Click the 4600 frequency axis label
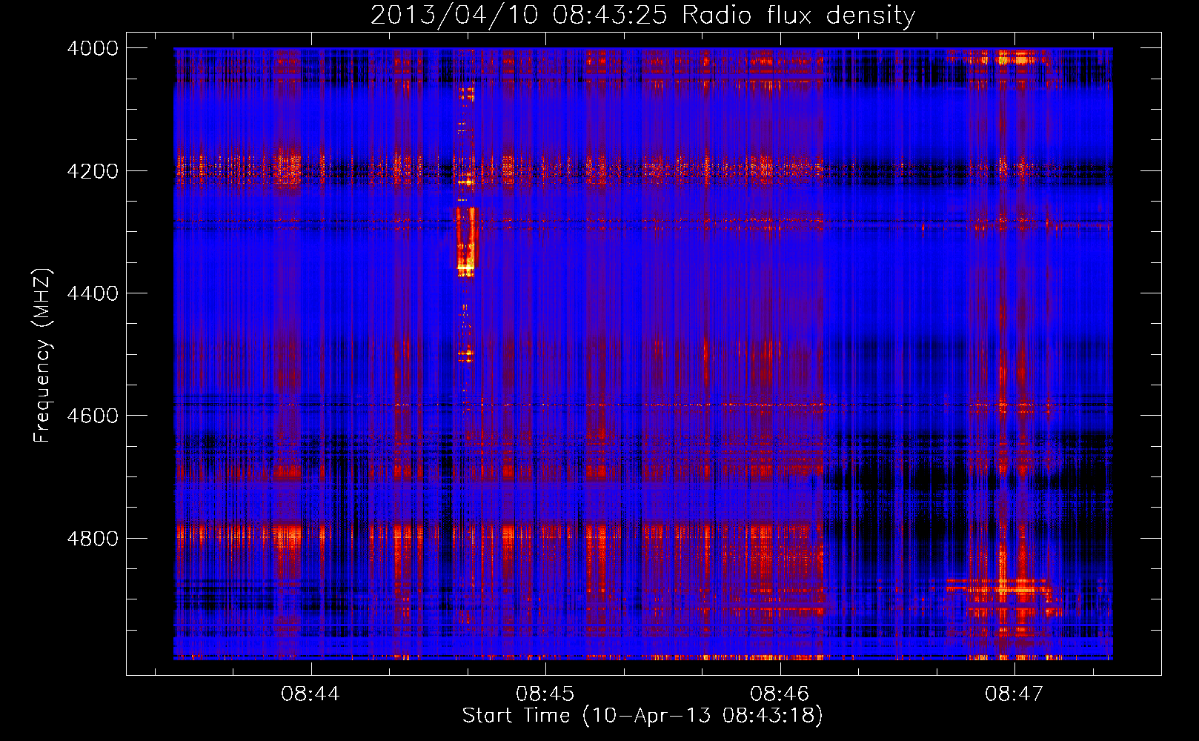This screenshot has width=1199, height=741. pyautogui.click(x=93, y=416)
